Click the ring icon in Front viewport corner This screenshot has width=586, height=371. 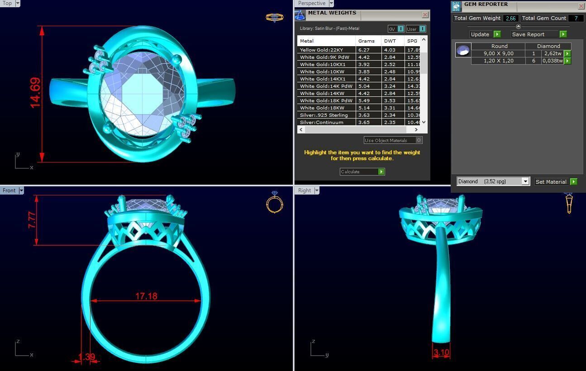[x=275, y=202]
